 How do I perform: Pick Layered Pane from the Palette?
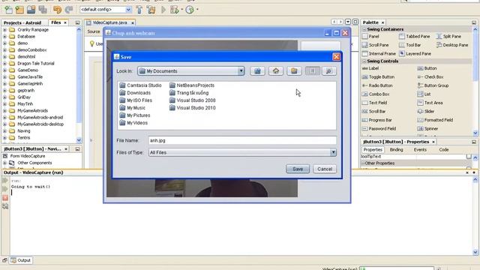point(415,53)
